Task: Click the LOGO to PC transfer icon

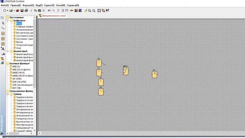Action: tap(80, 10)
